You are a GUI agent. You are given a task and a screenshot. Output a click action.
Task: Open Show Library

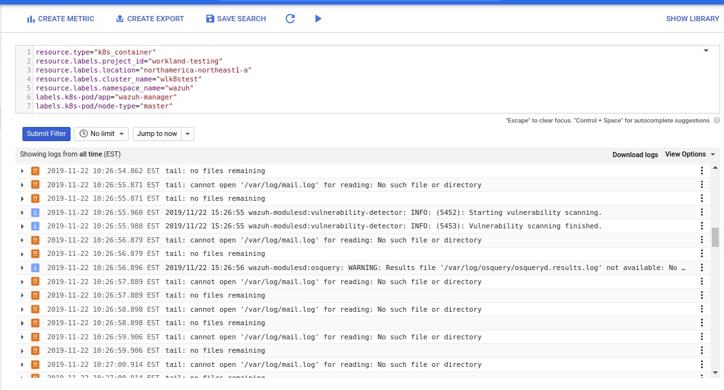pyautogui.click(x=693, y=19)
